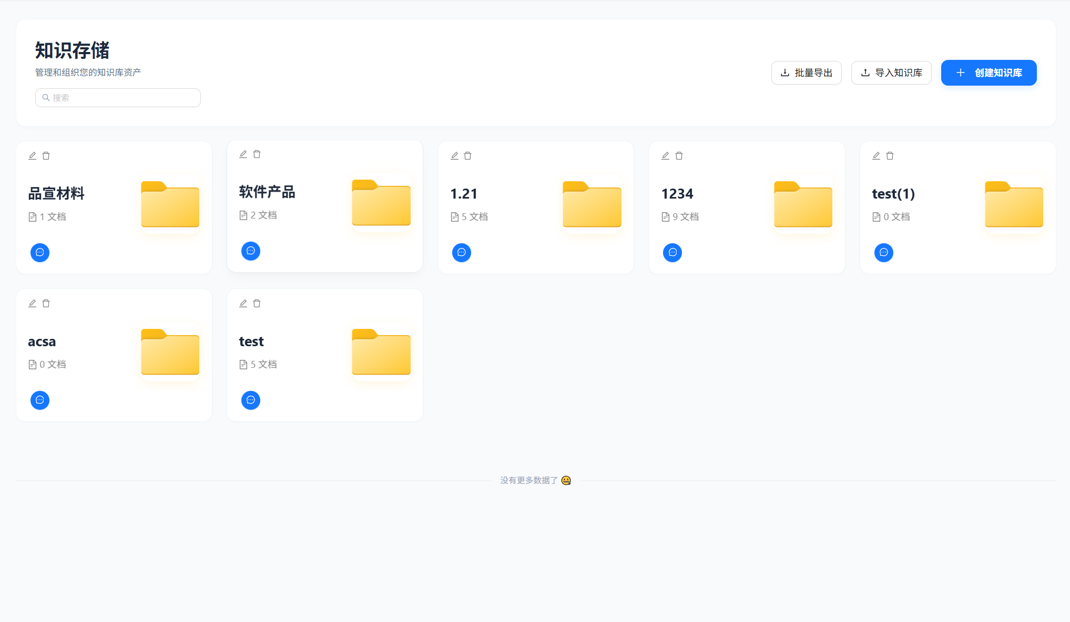Delete the 软件产品 knowledge base via trash icon
Screen dimensions: 1070x622
257,154
